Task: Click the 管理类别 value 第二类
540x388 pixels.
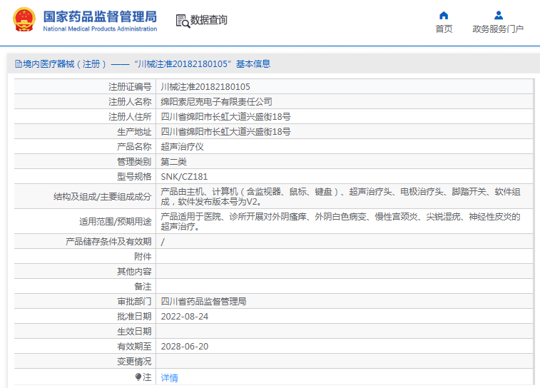Action: 173,161
